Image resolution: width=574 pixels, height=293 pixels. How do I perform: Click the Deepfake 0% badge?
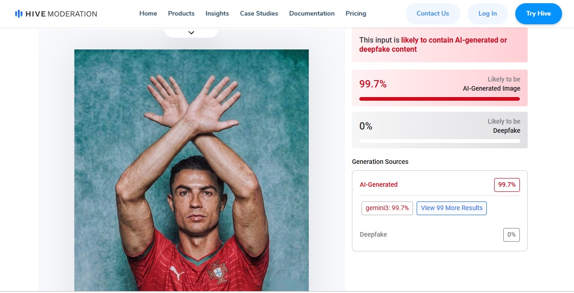pyautogui.click(x=512, y=234)
